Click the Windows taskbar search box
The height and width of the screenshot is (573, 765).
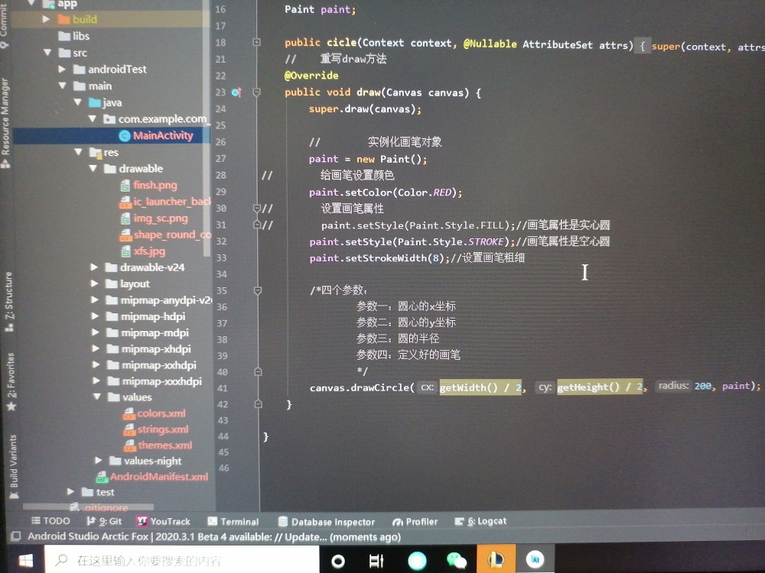[181, 560]
